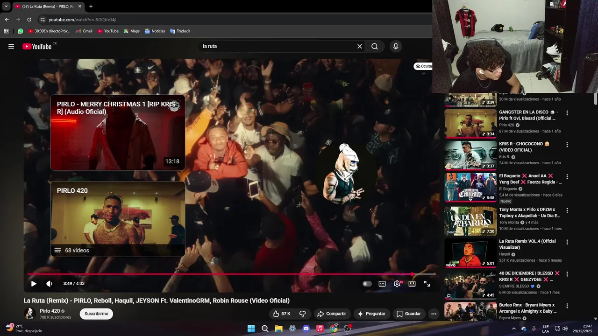
Task: Open more options for GANGSTER EN LA DISCO
Action: click(x=567, y=113)
